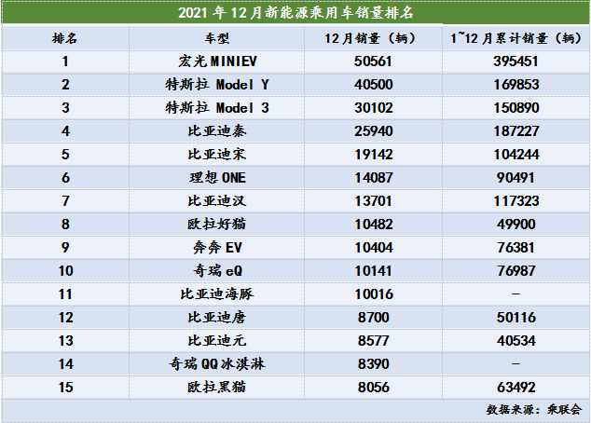Click cumulative sales value 40534
Screen dimensions: 591x423
(x=516, y=341)
